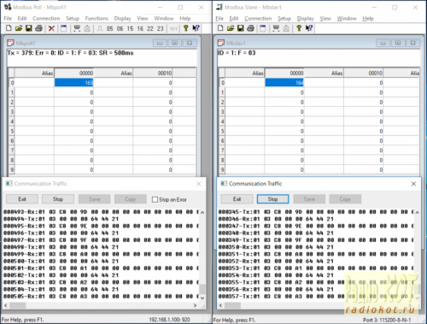Click the New document icon in Modbus Poll
This screenshot has width=427, height=324.
click(9, 28)
